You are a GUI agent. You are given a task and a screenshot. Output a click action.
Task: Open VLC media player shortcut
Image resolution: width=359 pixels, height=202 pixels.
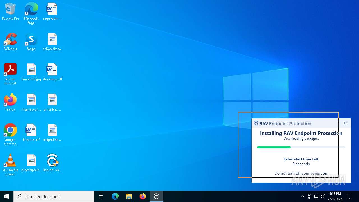click(x=10, y=165)
